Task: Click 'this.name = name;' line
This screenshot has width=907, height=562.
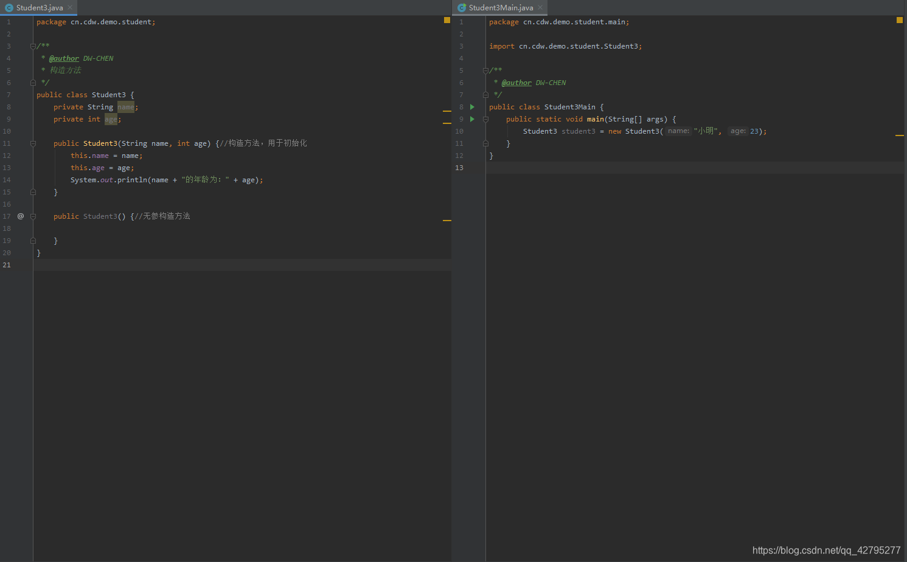Action: point(106,156)
